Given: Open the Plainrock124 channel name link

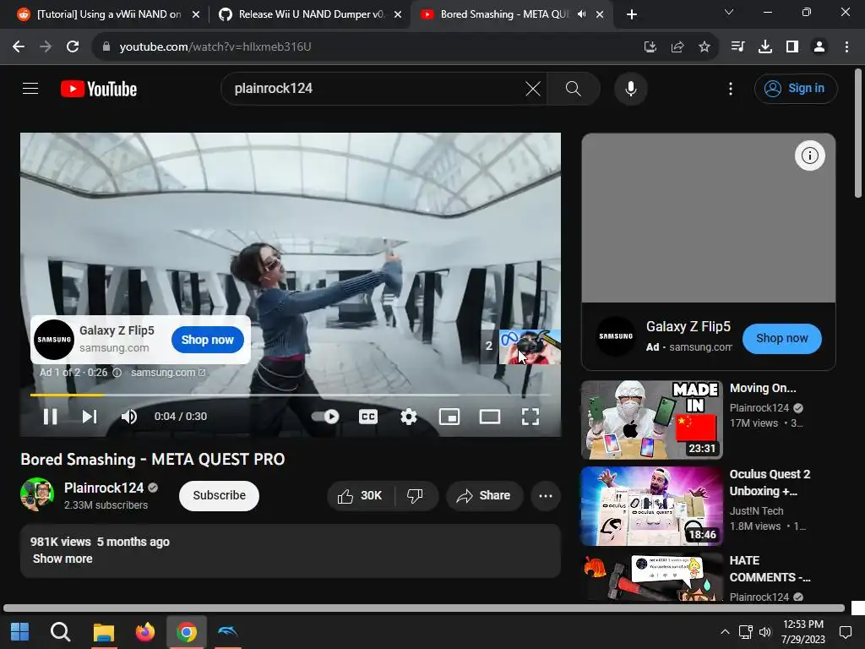Looking at the screenshot, I should coord(104,488).
